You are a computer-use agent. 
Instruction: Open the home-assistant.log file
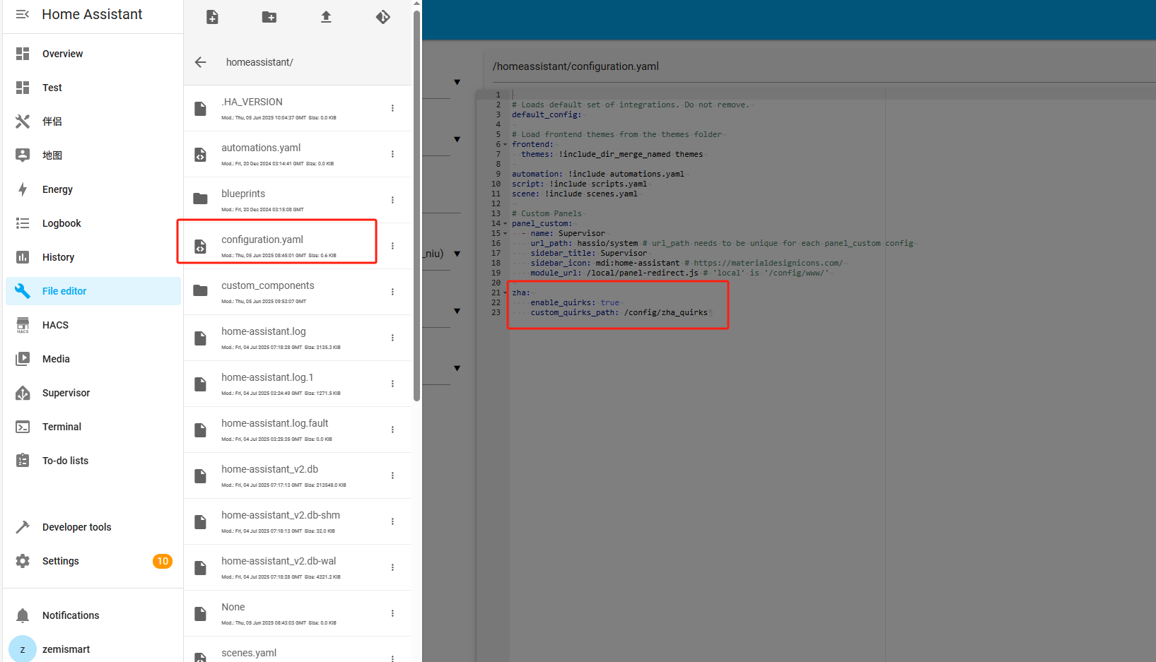pos(263,332)
